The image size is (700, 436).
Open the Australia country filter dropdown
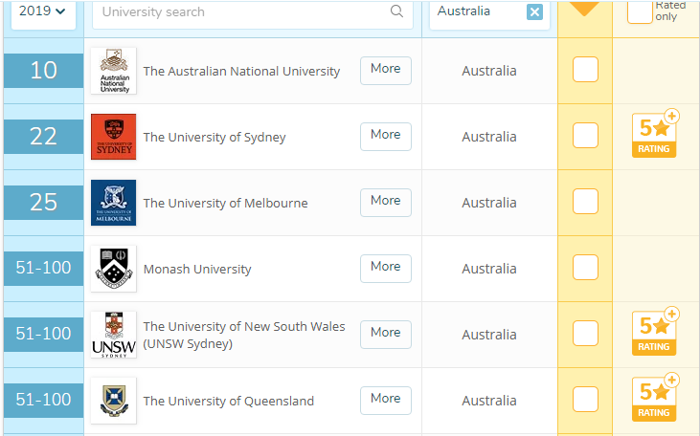474,12
